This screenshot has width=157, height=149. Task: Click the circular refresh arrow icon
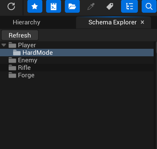pos(11,6)
